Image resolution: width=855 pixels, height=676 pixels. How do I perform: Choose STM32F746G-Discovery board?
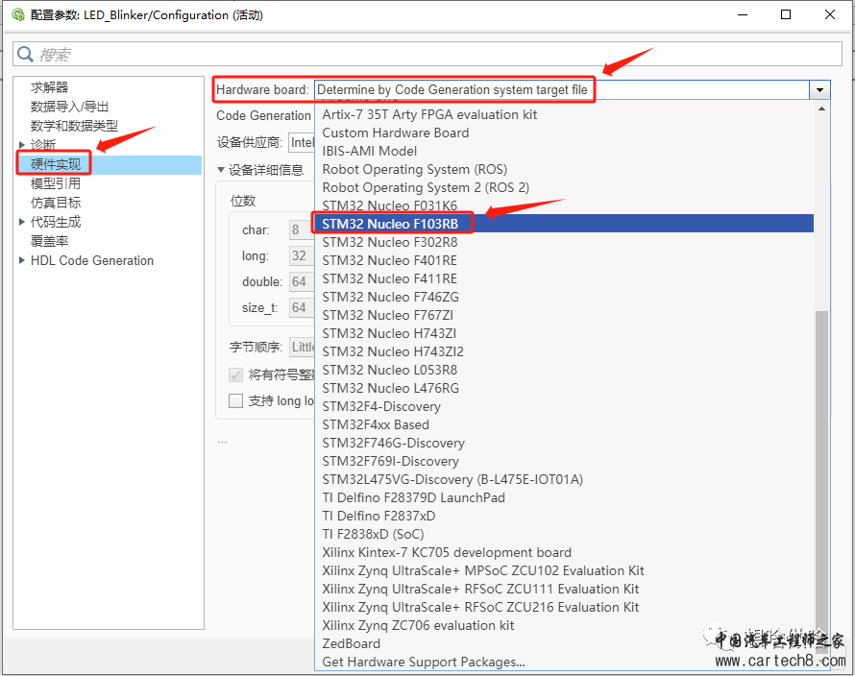(x=564, y=444)
